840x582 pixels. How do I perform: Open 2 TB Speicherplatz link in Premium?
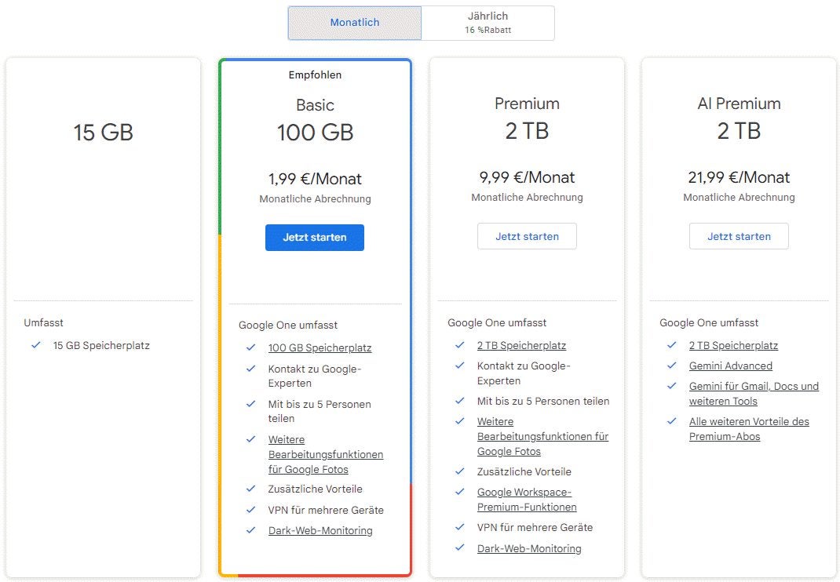(x=521, y=345)
